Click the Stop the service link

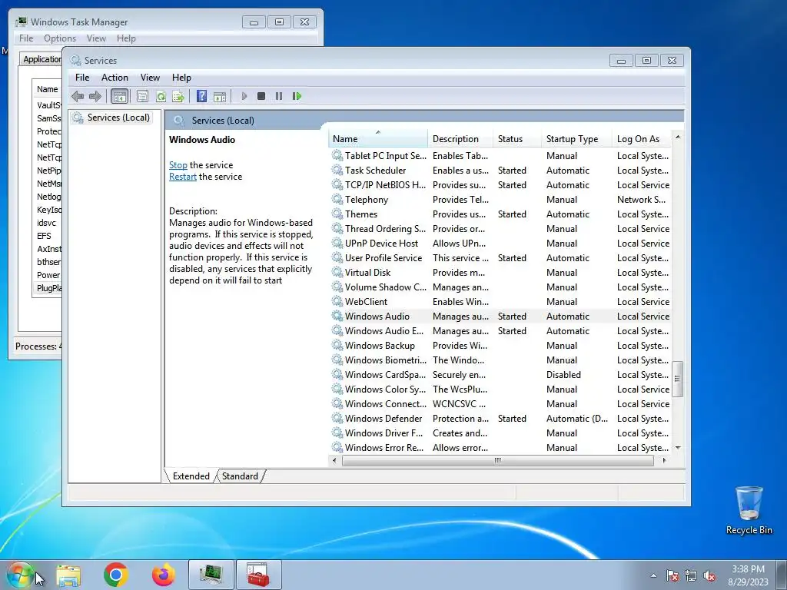pos(178,165)
